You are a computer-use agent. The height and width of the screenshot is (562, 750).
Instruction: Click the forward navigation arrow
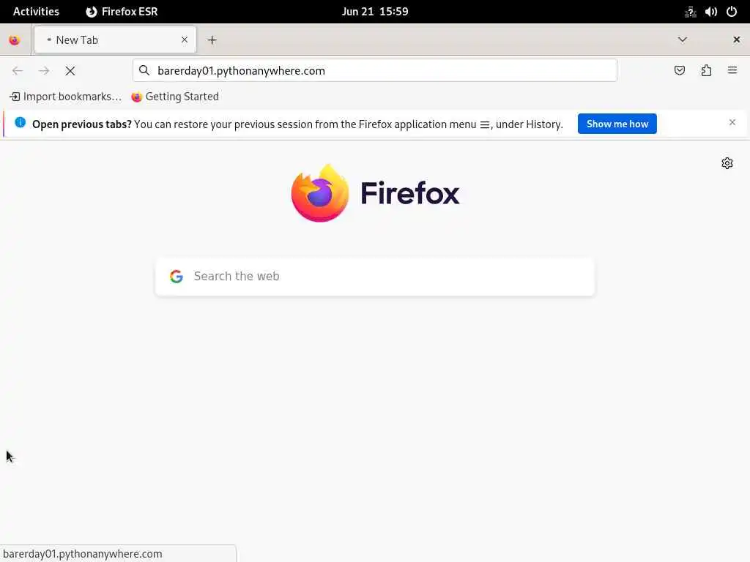pyautogui.click(x=44, y=71)
